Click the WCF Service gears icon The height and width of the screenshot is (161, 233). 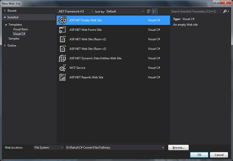click(x=62, y=68)
